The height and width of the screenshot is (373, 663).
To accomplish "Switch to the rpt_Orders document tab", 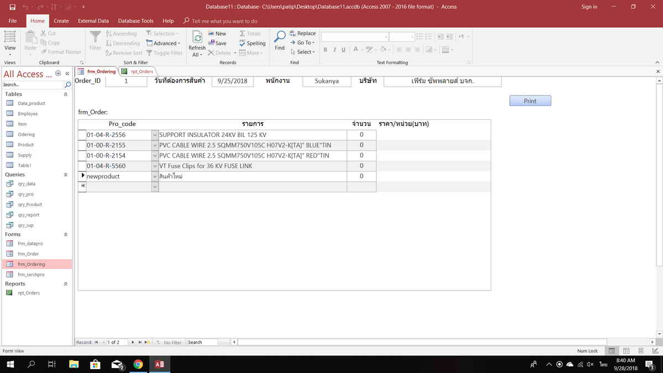I will click(x=138, y=71).
